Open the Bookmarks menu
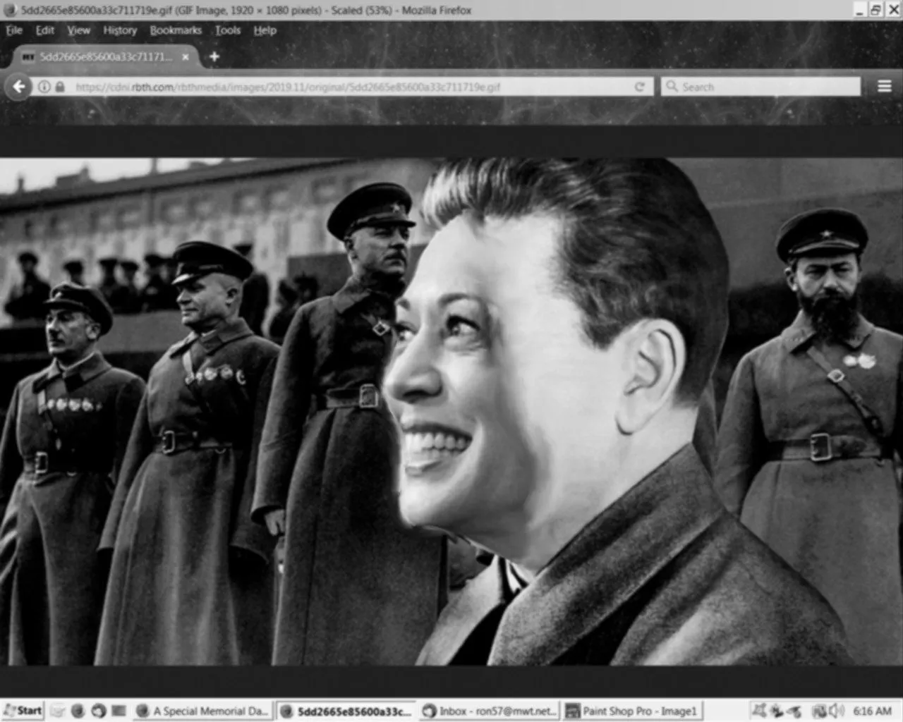 pyautogui.click(x=176, y=30)
